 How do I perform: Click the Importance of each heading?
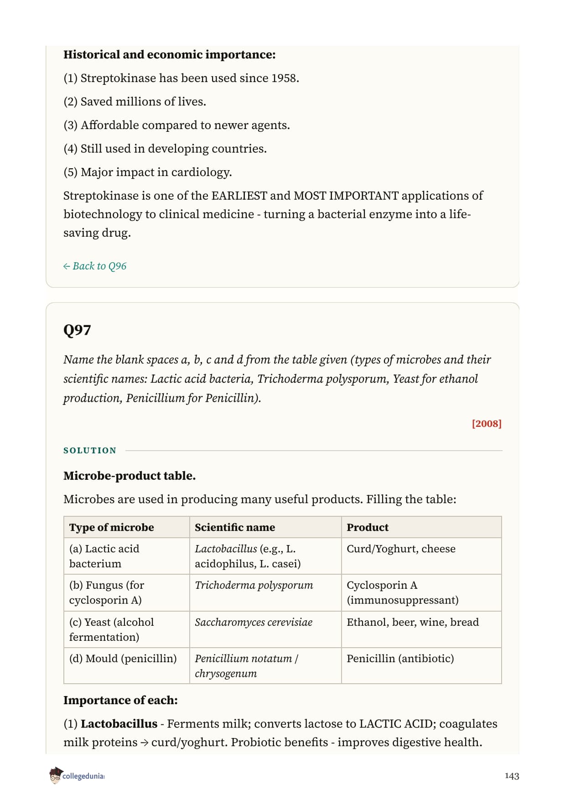[120, 700]
